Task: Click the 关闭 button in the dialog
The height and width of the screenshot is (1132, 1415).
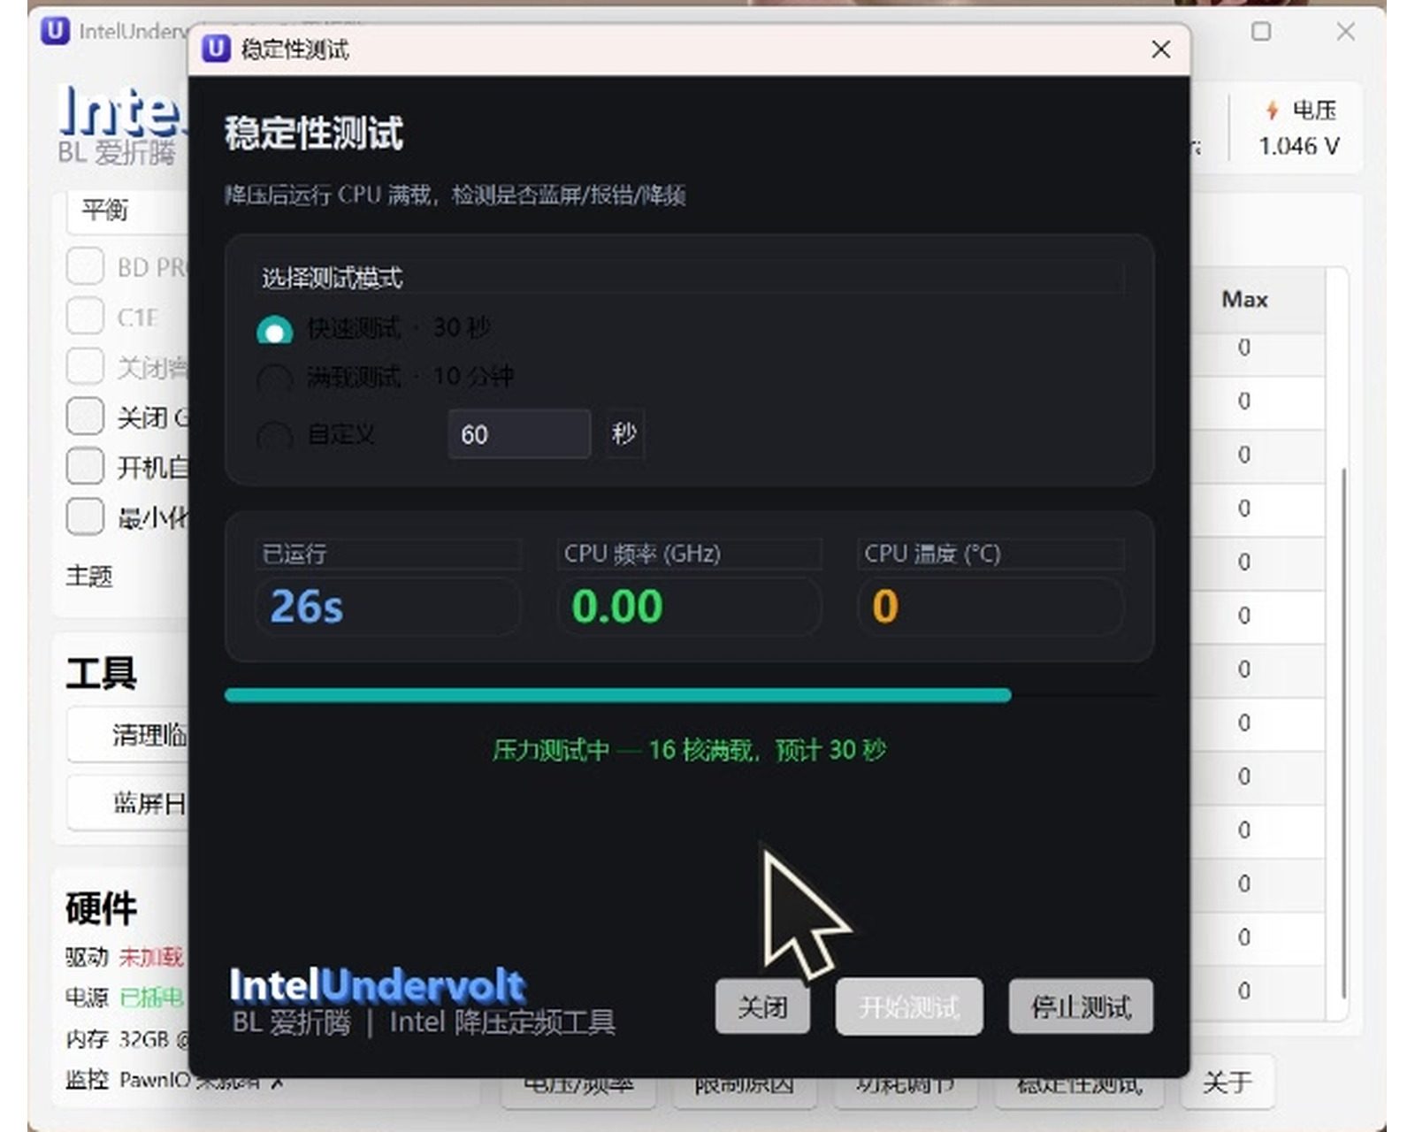Action: coord(762,1006)
